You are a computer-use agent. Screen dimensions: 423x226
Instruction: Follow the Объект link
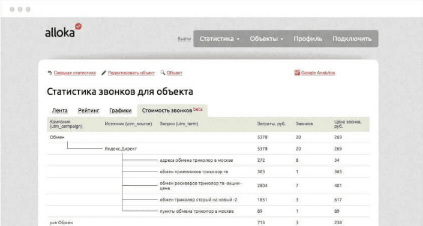(174, 73)
